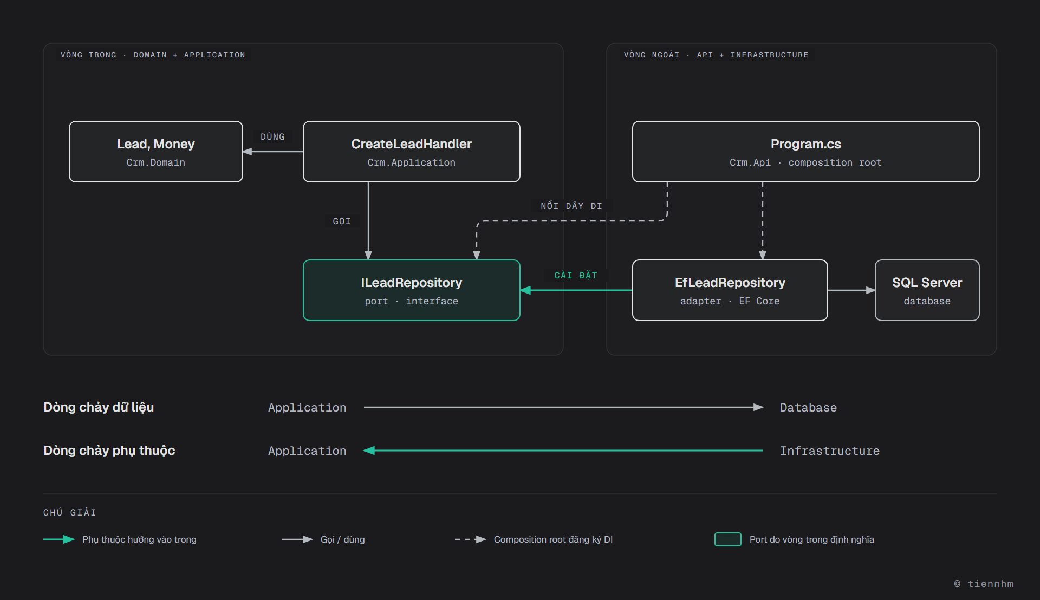Click Phụ thuộc hướng vào trong legend text
The width and height of the screenshot is (1040, 600).
tap(139, 540)
